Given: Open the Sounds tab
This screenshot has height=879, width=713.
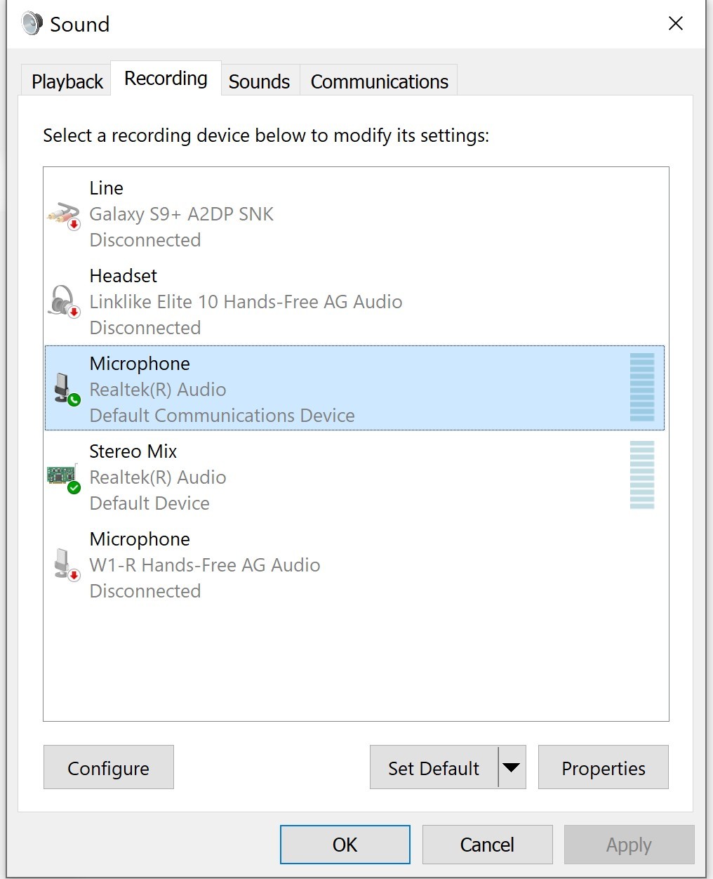Looking at the screenshot, I should click(x=259, y=81).
